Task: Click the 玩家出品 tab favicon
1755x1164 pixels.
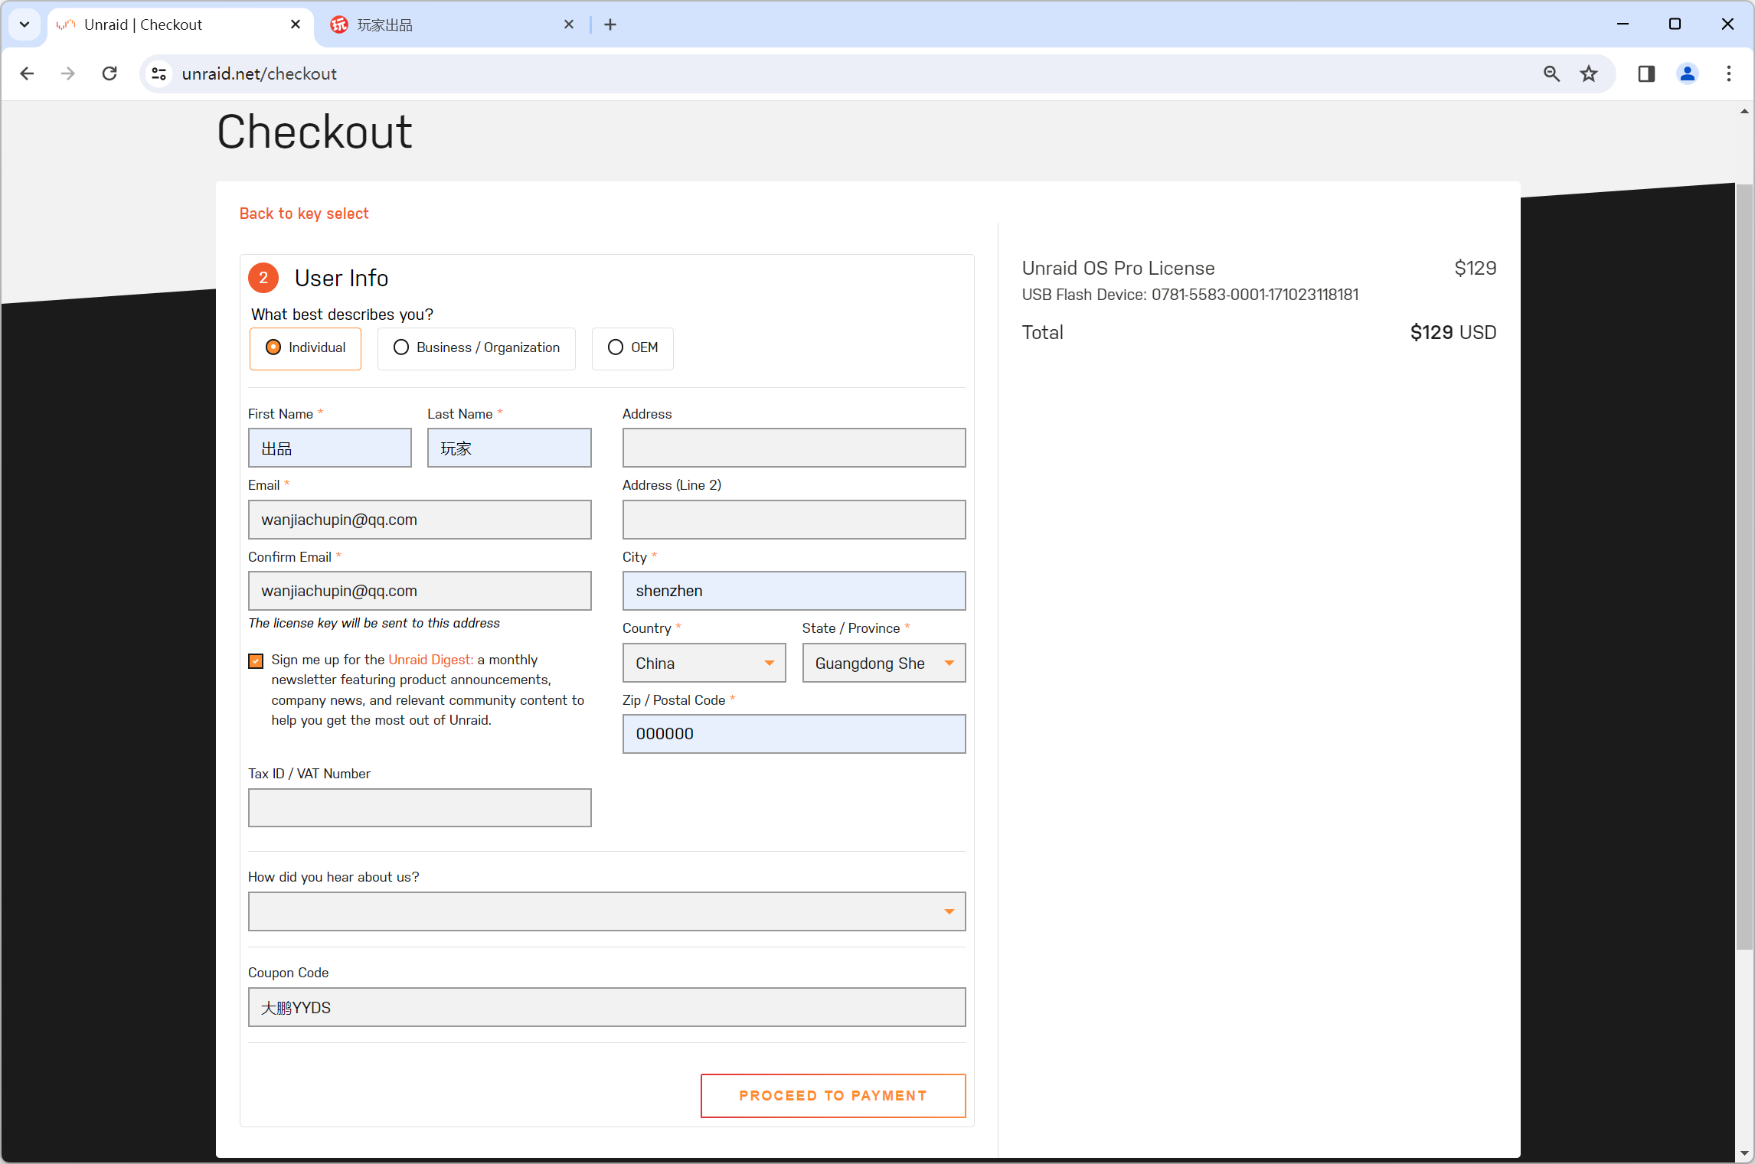Action: 339,24
